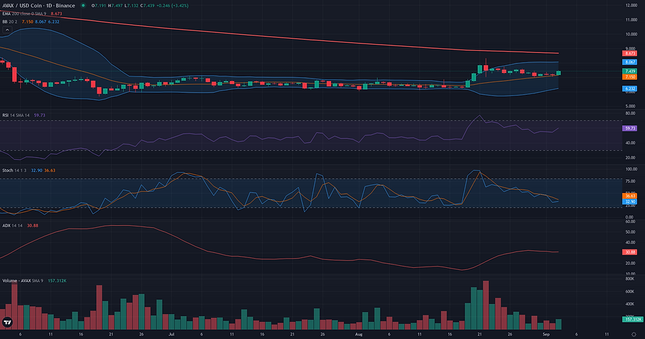Viewport: 645px width, 339px height.
Task: Click the red 30.88 ADX axis label
Action: point(631,251)
